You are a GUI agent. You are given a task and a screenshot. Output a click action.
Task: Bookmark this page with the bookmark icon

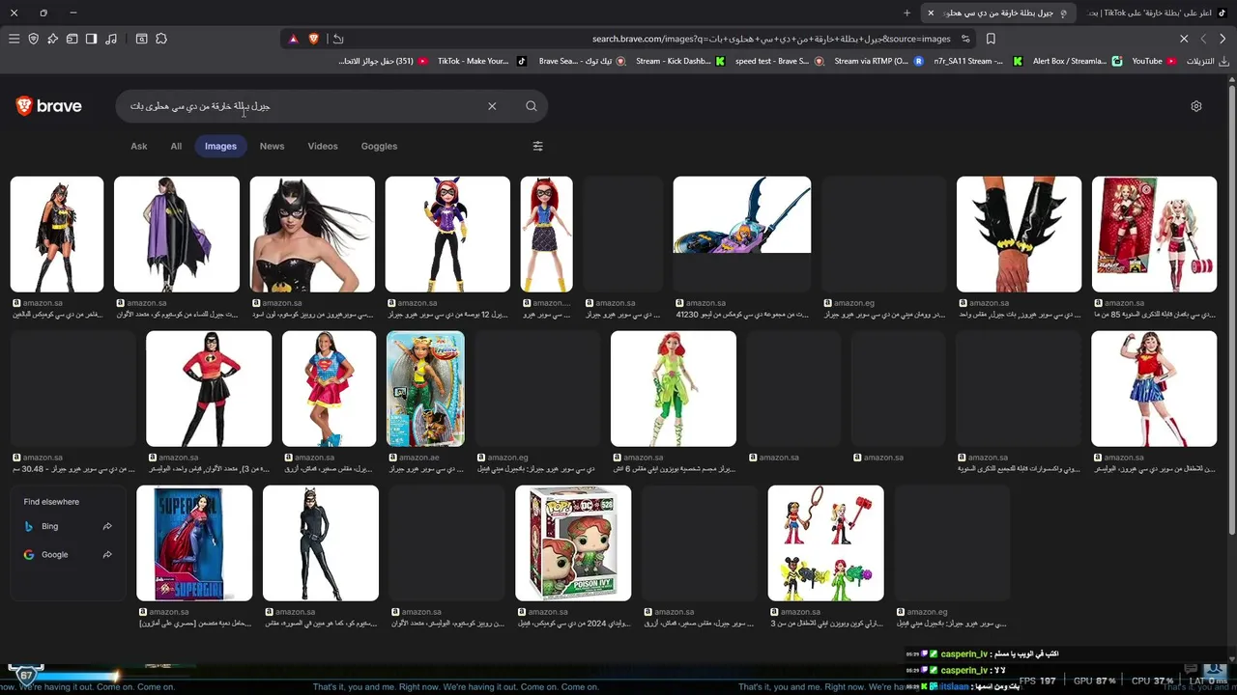(991, 39)
